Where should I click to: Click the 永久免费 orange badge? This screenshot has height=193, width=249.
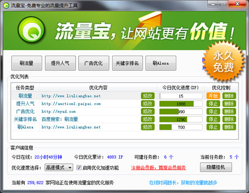(x=223, y=62)
